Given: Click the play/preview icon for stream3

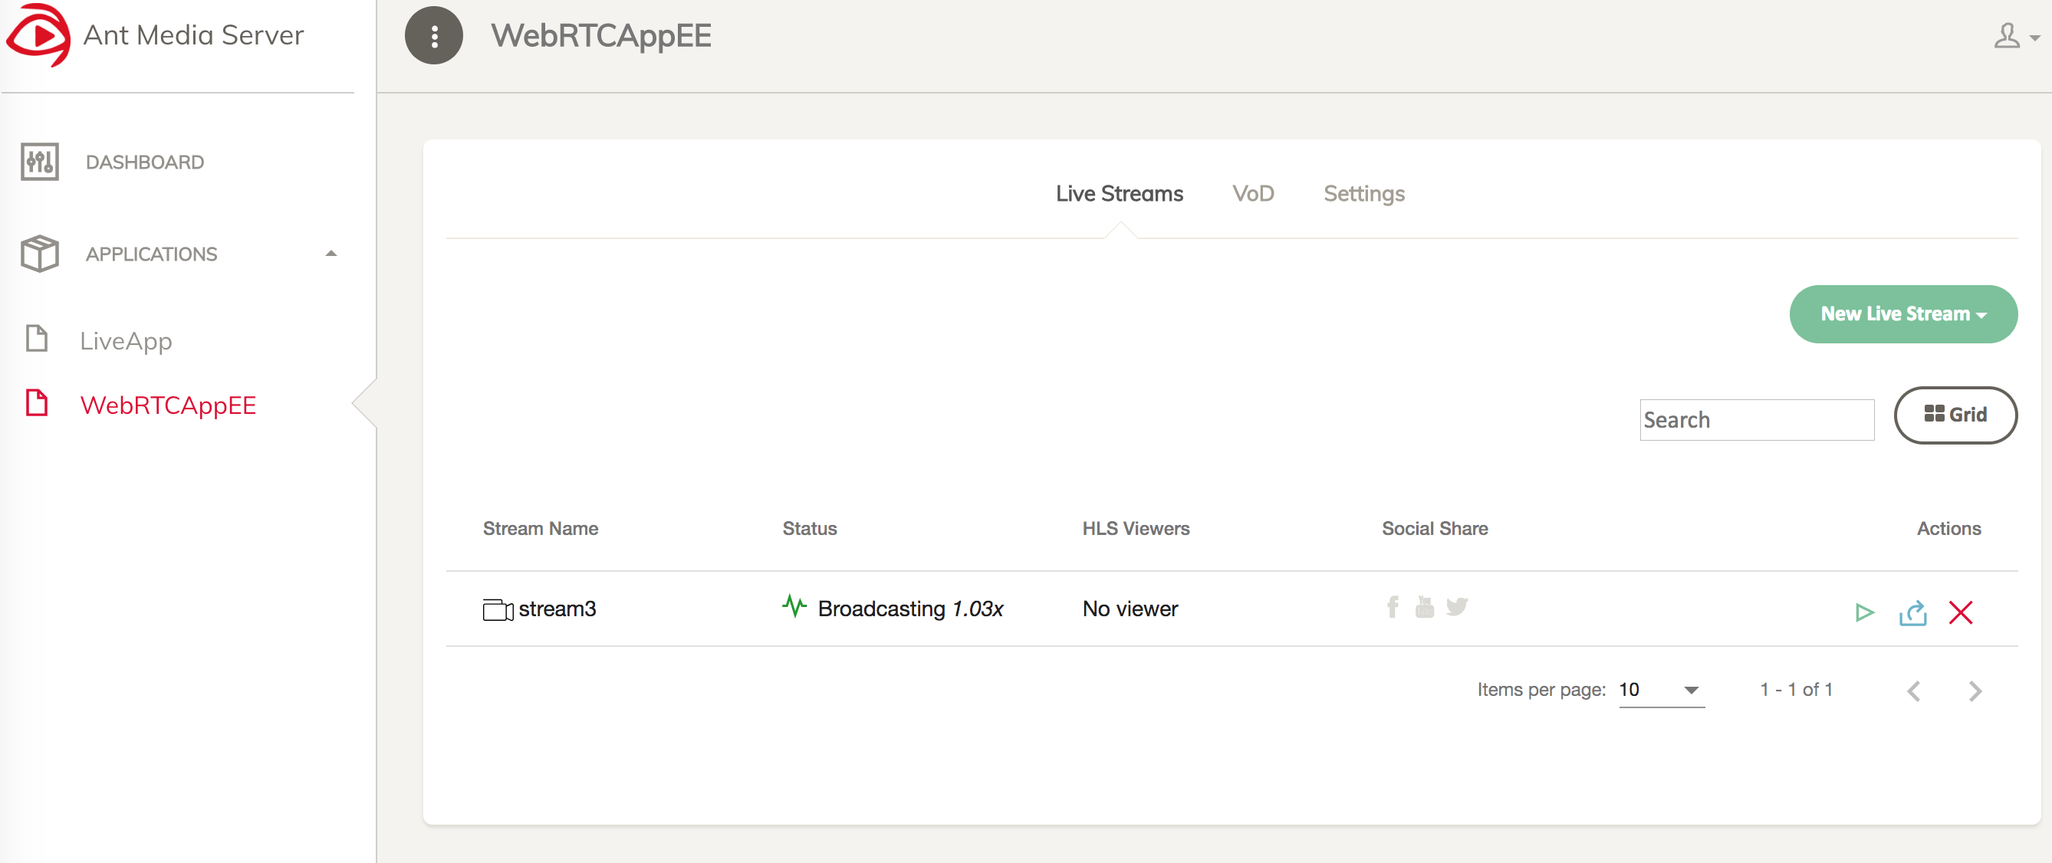Looking at the screenshot, I should (1863, 612).
